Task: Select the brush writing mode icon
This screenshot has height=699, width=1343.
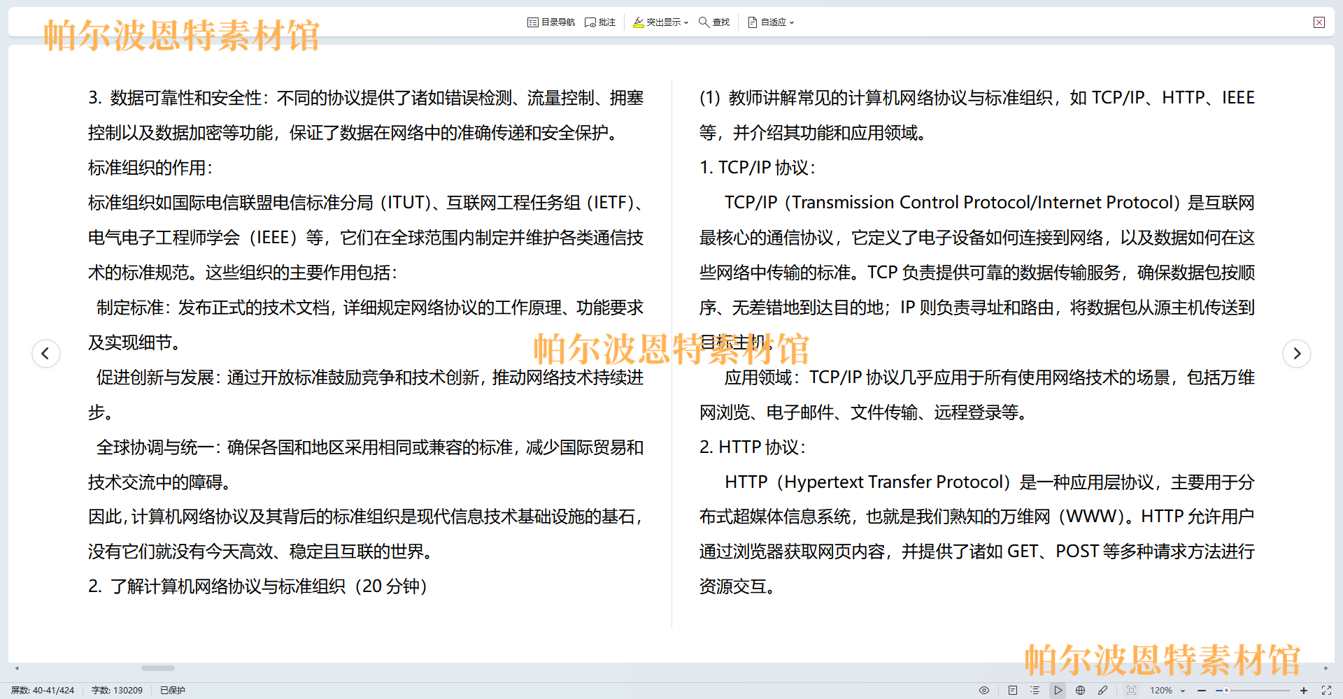Action: [1103, 690]
